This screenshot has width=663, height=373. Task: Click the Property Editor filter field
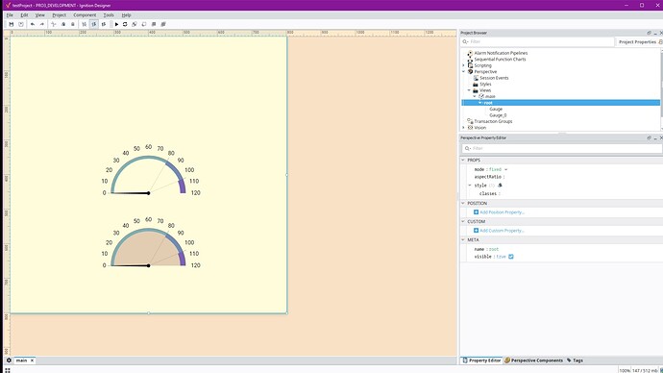(562, 148)
